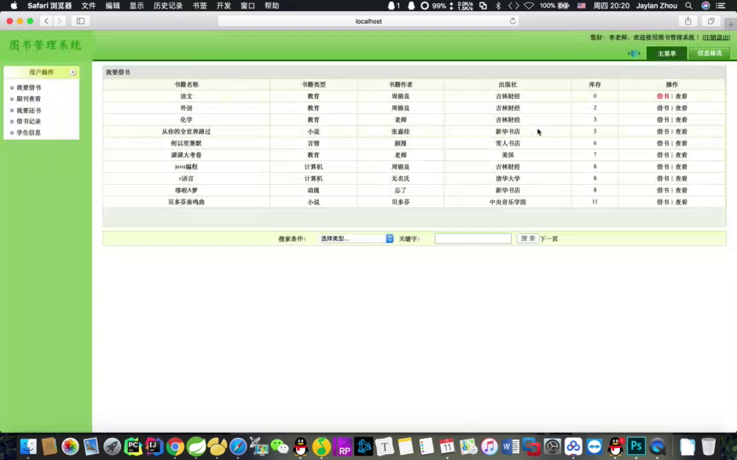Screen dimensions: 737x460
Task: Focus the 关键字 keyword input field
Action: 473,239
